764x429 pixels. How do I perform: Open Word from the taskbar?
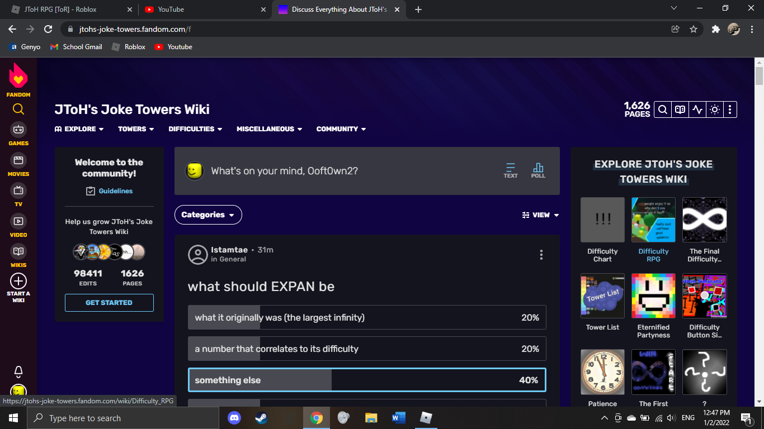point(399,418)
